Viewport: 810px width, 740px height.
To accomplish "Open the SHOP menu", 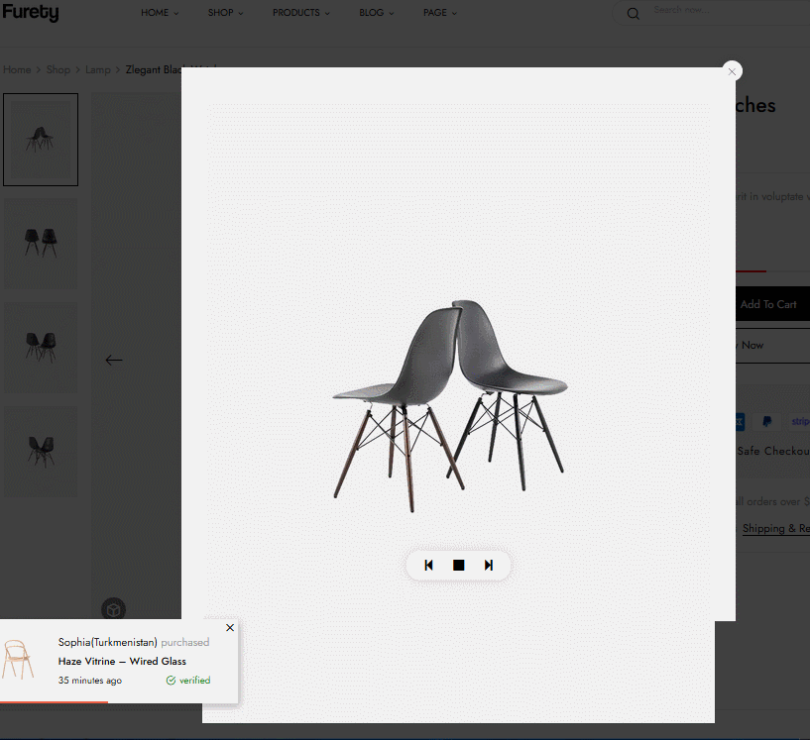I will click(x=225, y=13).
